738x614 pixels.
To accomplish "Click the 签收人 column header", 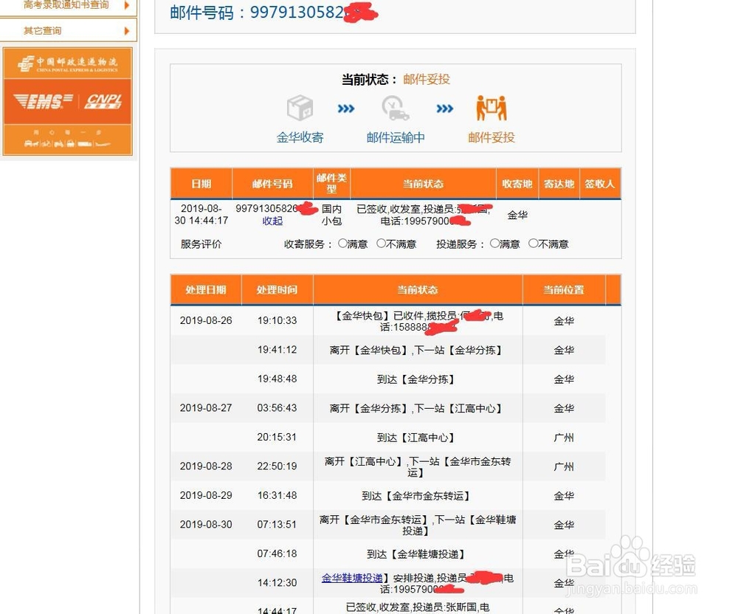I will click(x=600, y=184).
